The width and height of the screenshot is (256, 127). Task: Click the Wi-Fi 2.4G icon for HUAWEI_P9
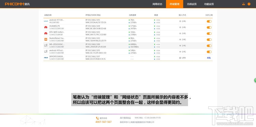coord(180,27)
